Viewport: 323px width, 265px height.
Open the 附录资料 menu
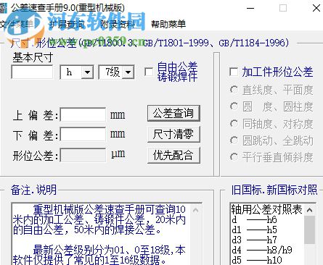pyautogui.click(x=118, y=24)
